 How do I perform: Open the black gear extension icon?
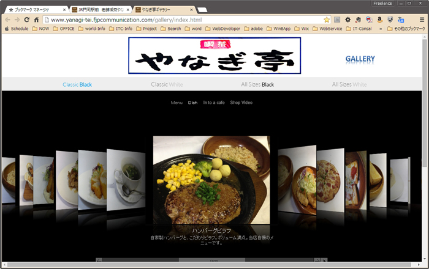347,20
